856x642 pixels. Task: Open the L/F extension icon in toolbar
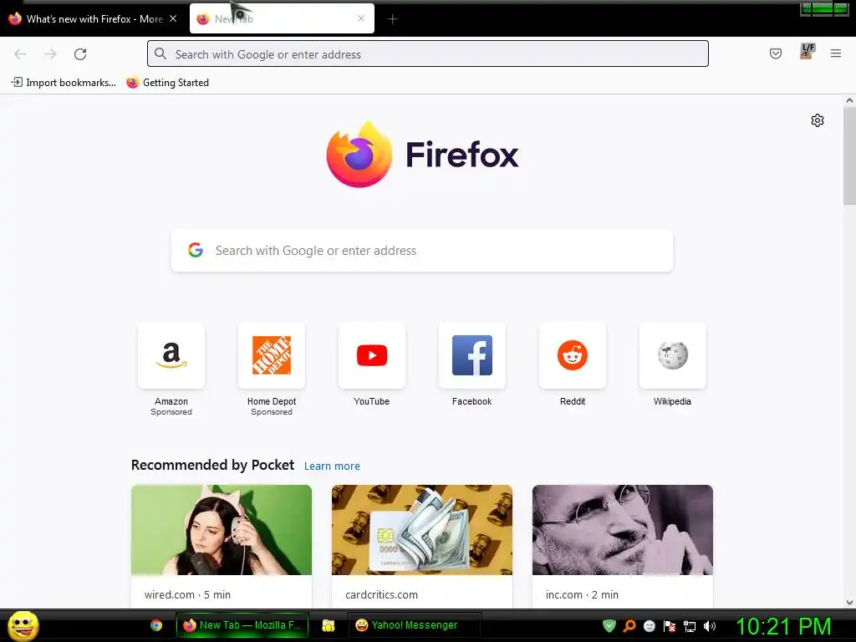pyautogui.click(x=808, y=52)
